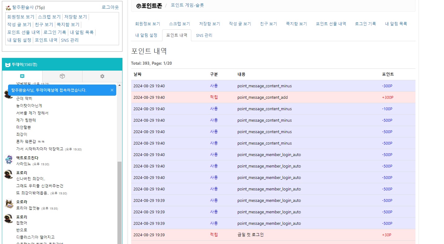This screenshot has width=444, height=244.
Task: Switch to 회원정보 보기 tab
Action: coord(148,24)
